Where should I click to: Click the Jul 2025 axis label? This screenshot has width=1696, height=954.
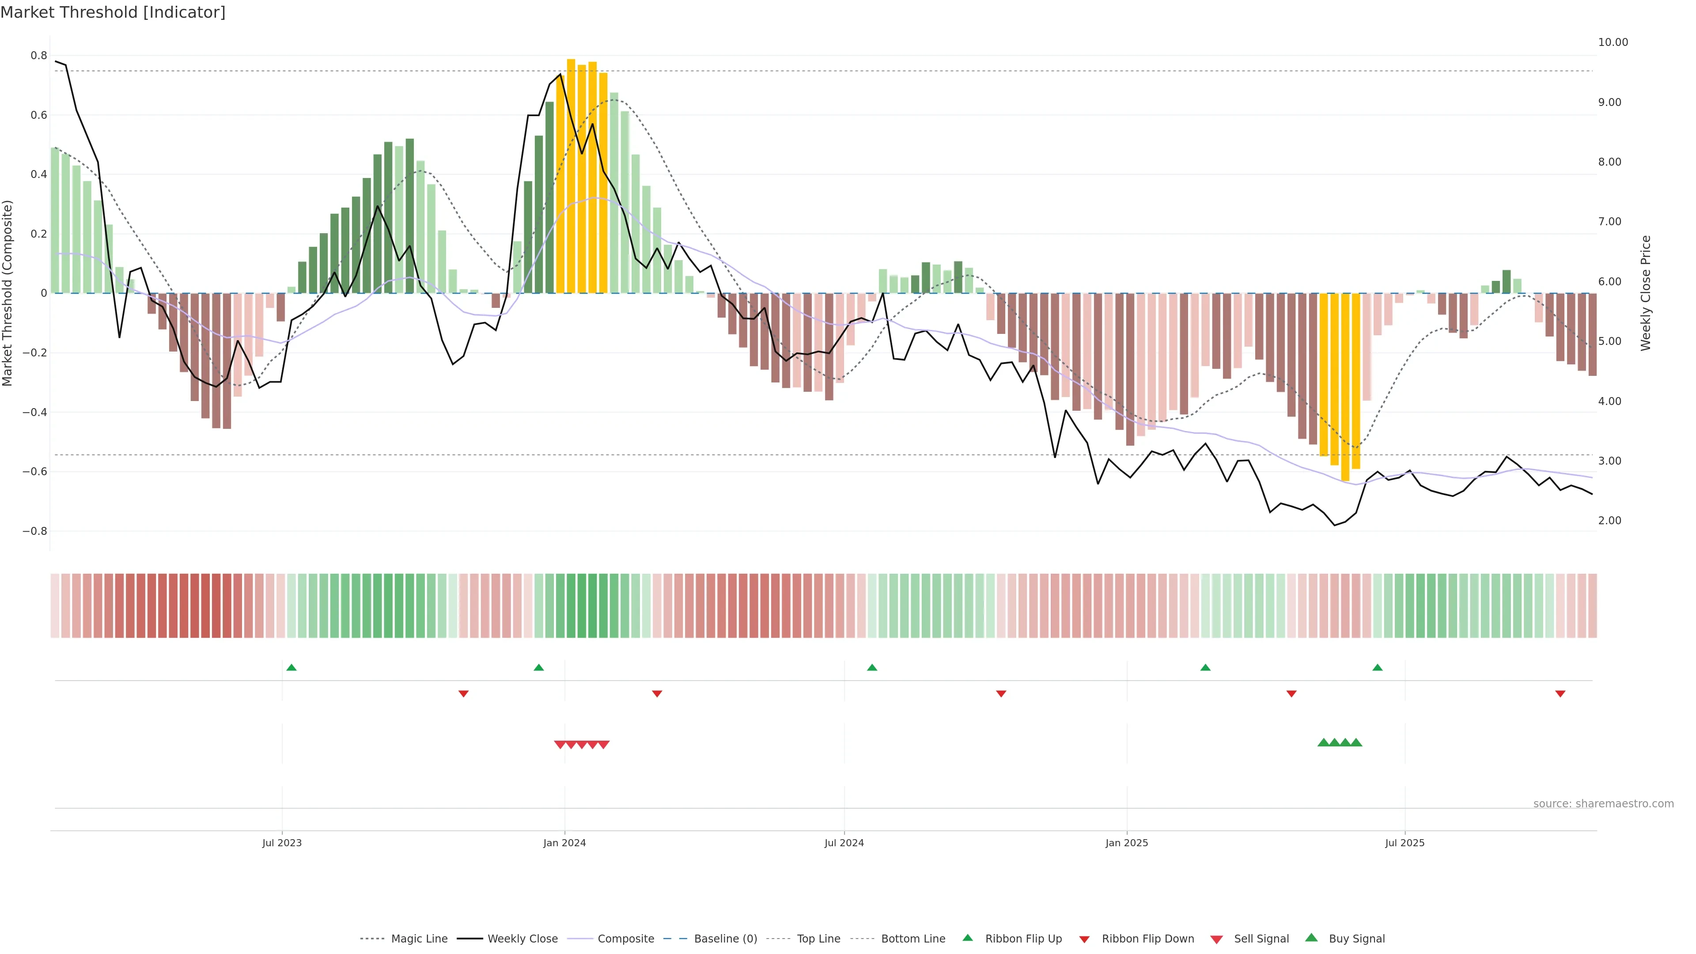point(1404,843)
